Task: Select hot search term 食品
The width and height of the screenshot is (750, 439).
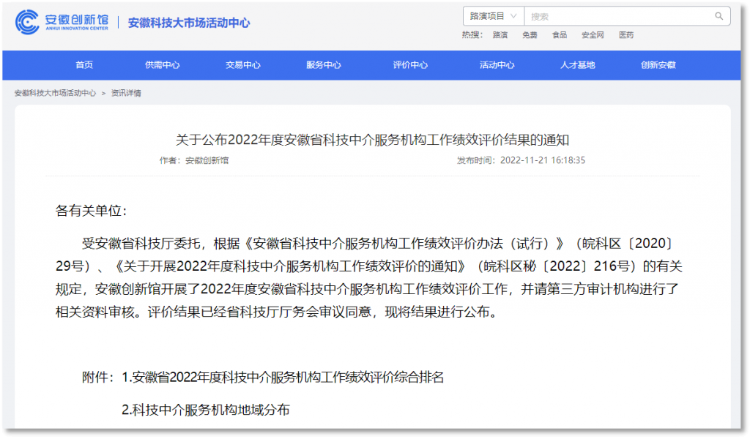Action: click(560, 34)
